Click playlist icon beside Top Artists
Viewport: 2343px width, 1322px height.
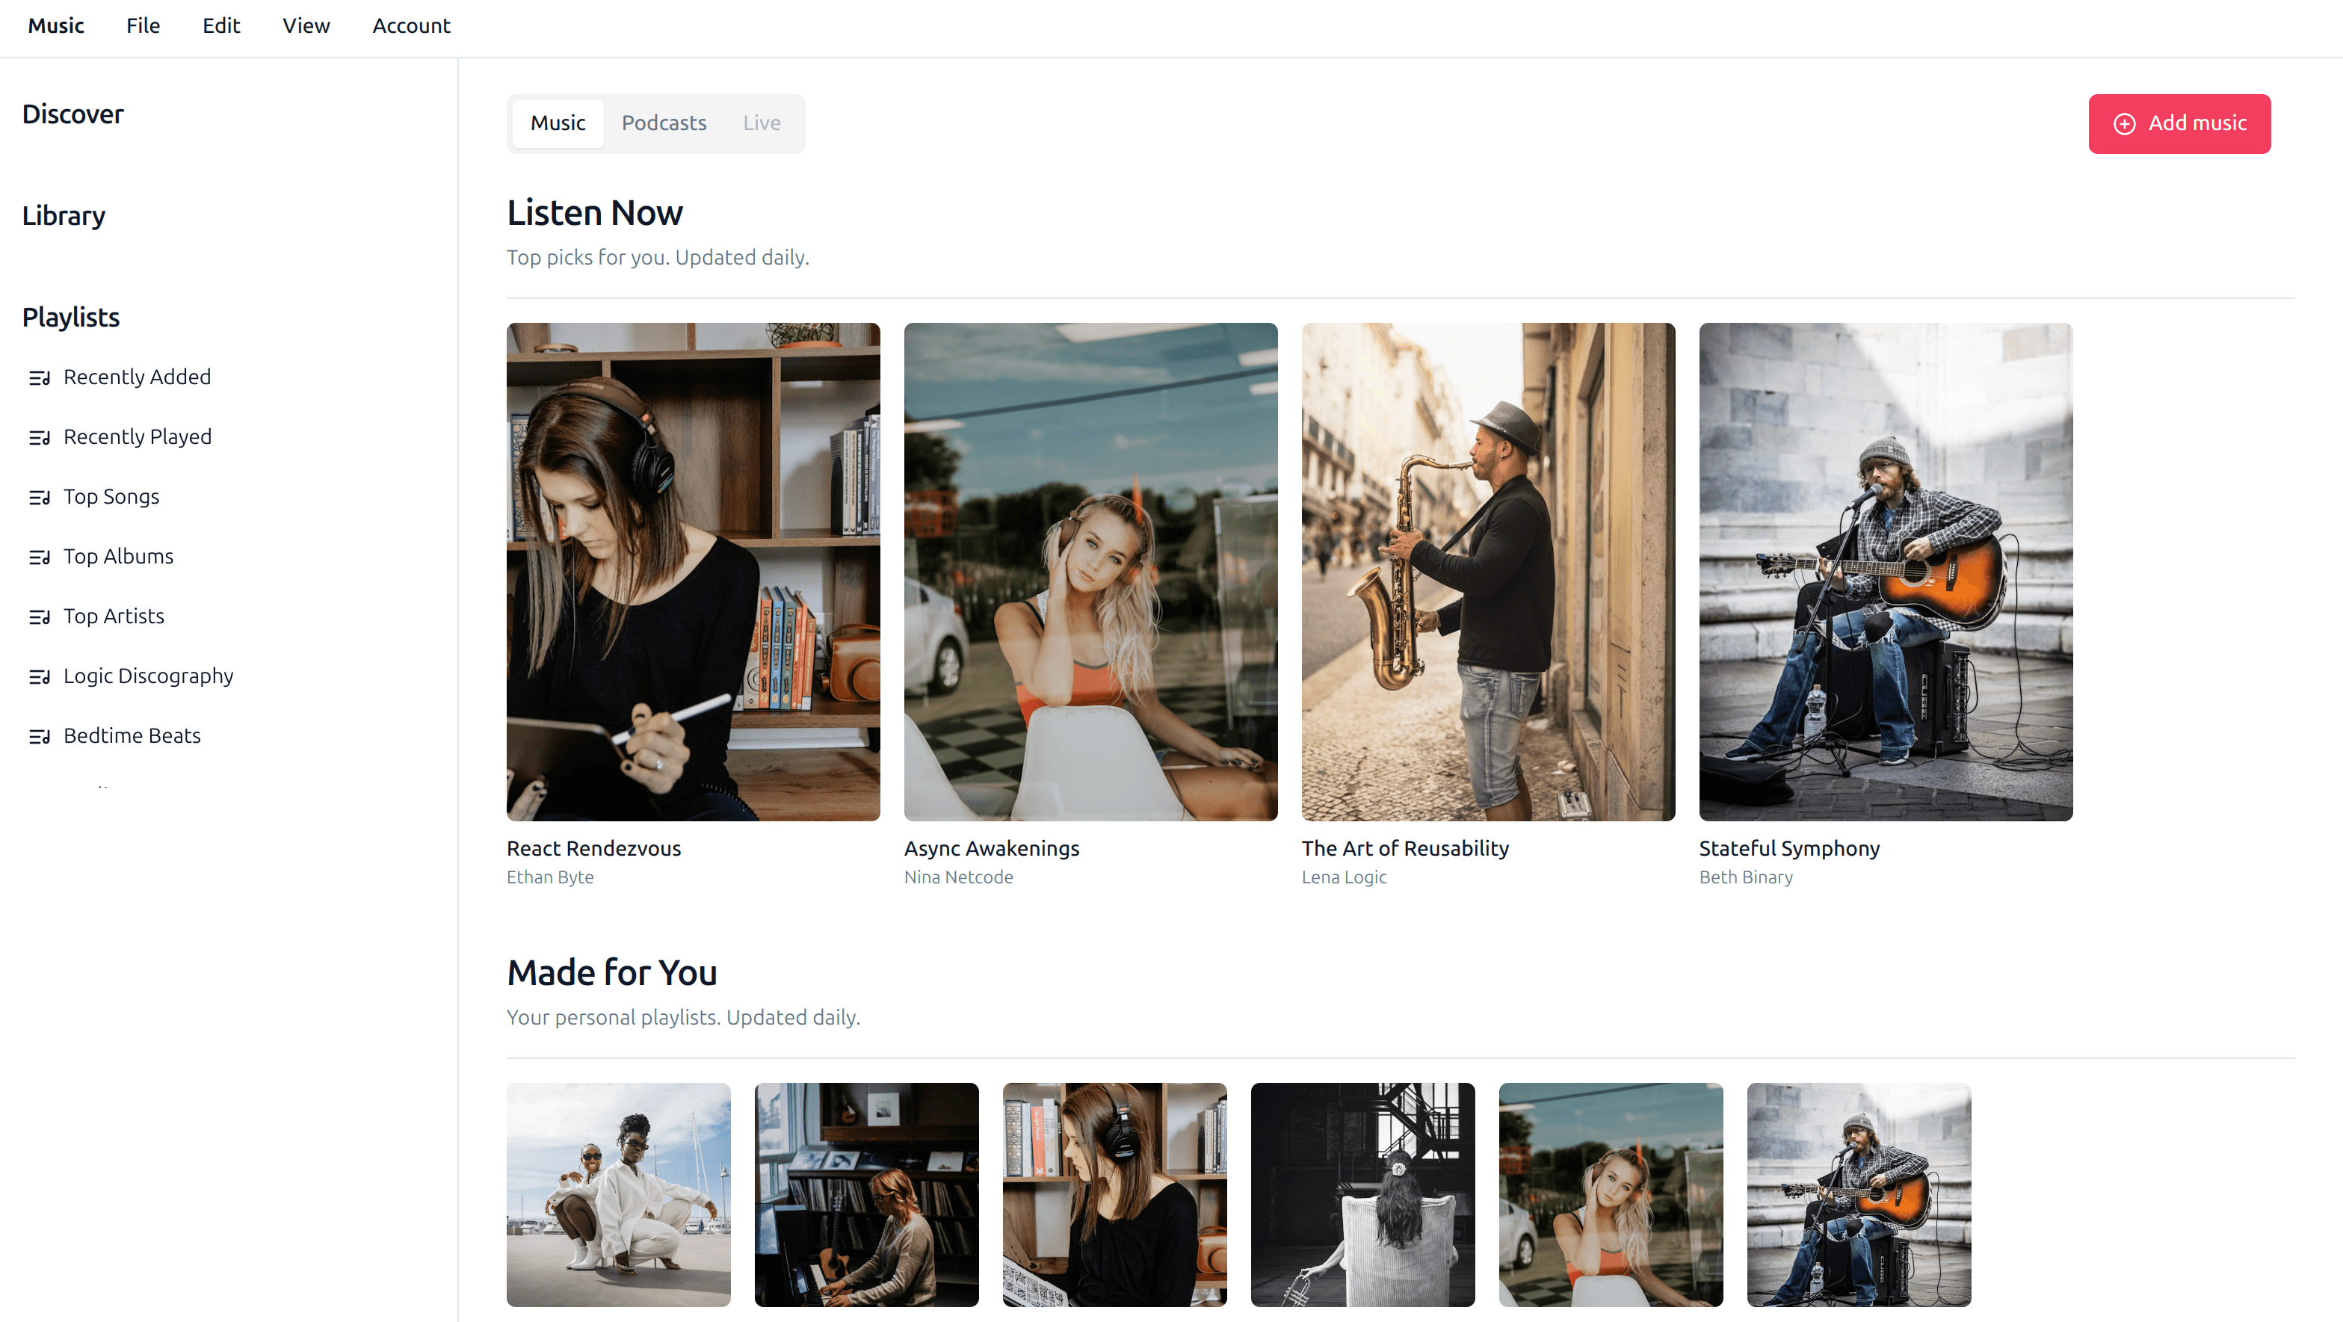point(39,617)
